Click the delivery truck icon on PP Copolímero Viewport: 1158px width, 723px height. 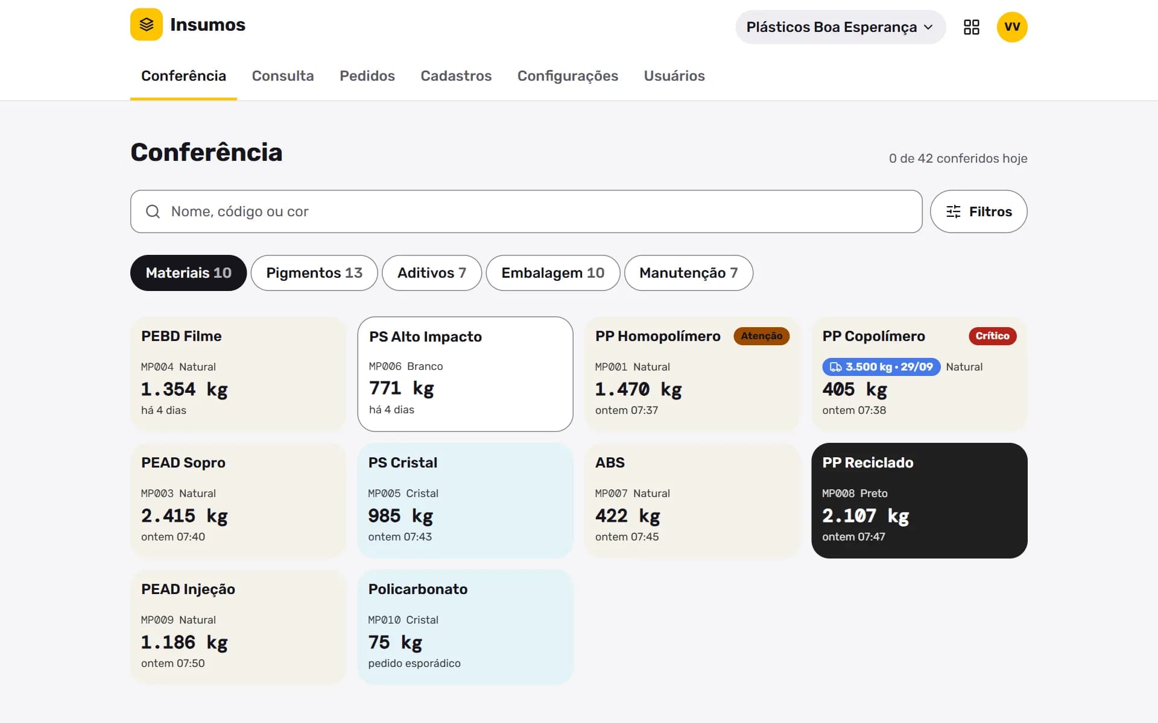(x=835, y=367)
